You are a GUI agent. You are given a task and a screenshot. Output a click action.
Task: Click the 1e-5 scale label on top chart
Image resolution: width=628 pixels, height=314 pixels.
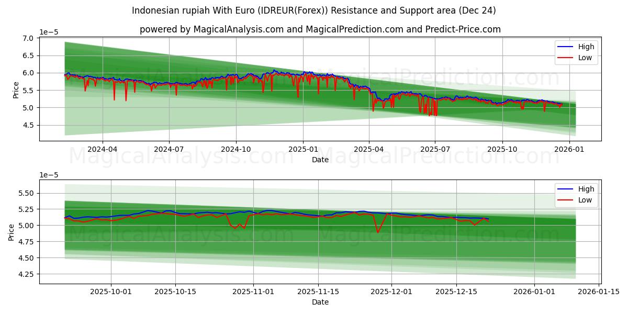pos(48,33)
